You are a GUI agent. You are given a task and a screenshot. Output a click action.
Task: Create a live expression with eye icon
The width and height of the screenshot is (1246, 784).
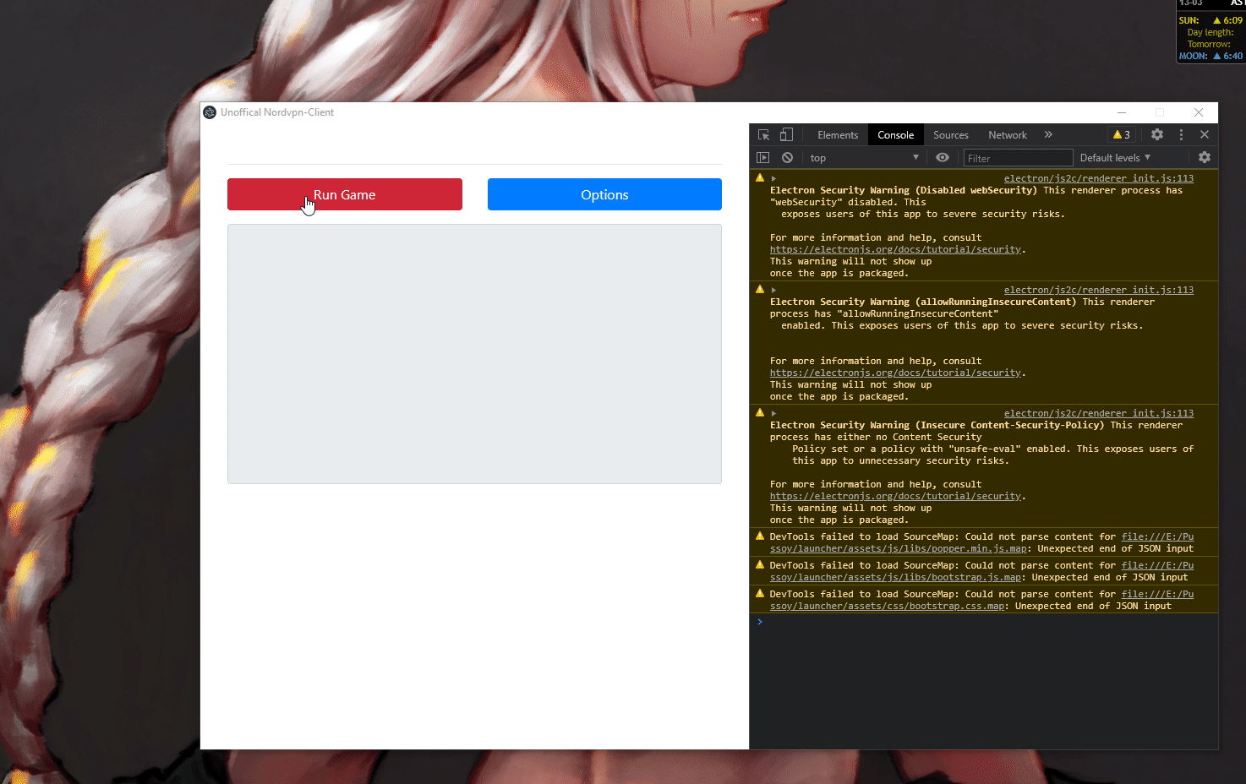point(943,157)
